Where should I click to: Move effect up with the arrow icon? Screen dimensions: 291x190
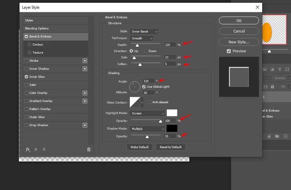point(36,149)
